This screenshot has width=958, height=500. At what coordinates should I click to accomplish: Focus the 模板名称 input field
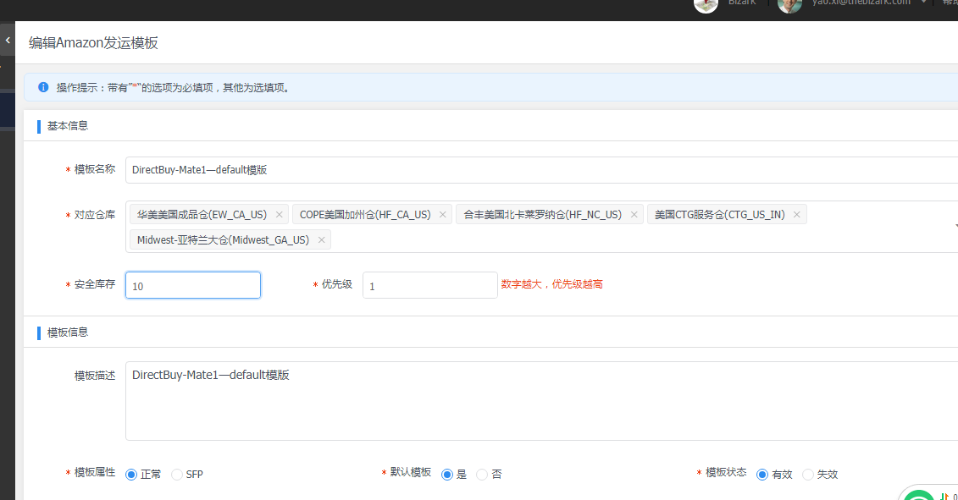pos(541,170)
